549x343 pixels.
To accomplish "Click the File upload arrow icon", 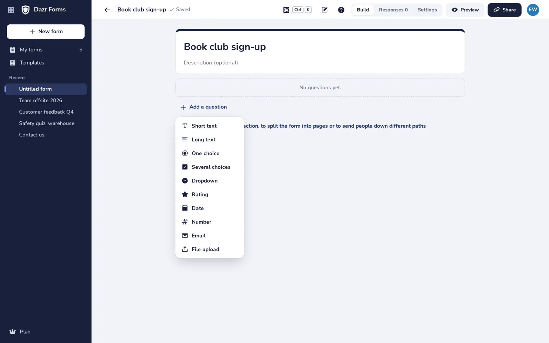I will click(x=185, y=249).
